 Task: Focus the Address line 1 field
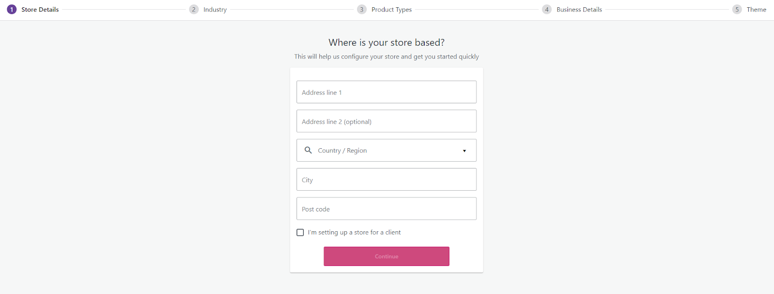[x=387, y=92]
